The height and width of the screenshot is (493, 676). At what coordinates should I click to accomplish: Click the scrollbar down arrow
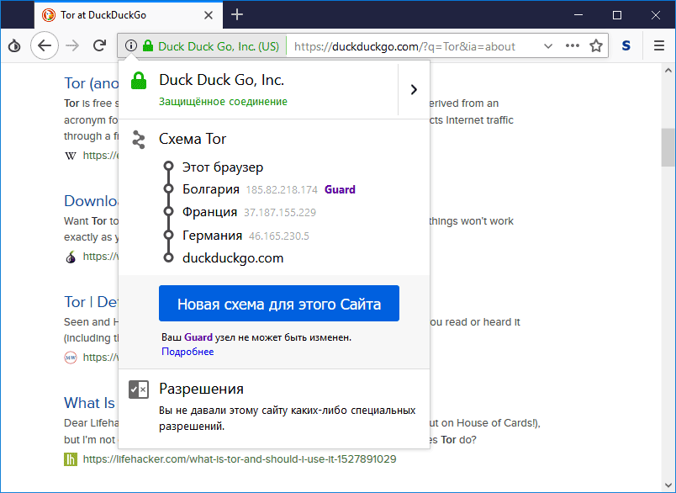pyautogui.click(x=668, y=485)
